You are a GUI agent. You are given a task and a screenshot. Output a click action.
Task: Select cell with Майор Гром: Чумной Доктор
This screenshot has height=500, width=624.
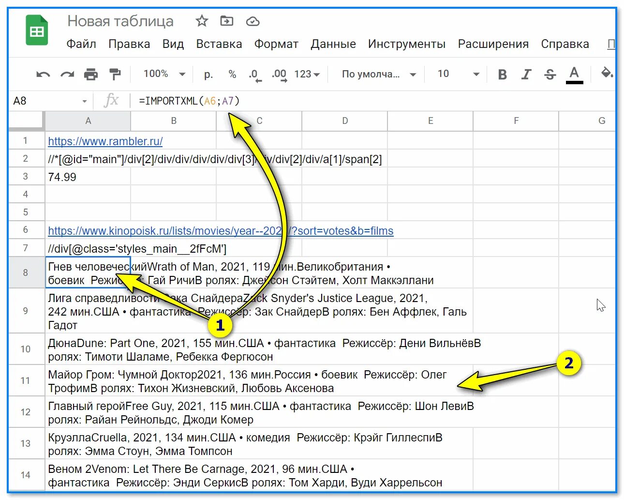(x=88, y=381)
